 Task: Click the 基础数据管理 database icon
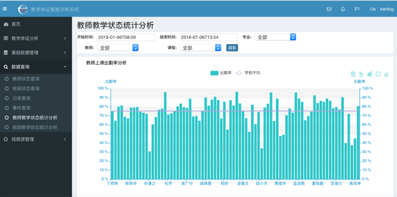(x=6, y=52)
